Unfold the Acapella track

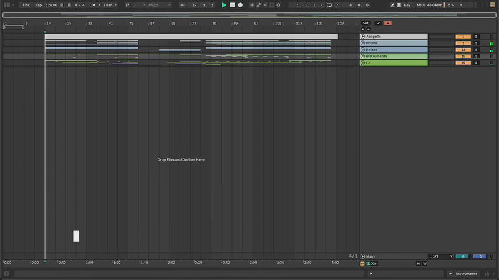click(x=362, y=37)
